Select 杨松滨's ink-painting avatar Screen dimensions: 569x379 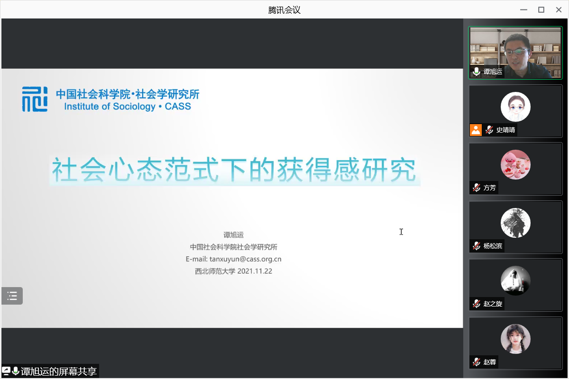[515, 223]
